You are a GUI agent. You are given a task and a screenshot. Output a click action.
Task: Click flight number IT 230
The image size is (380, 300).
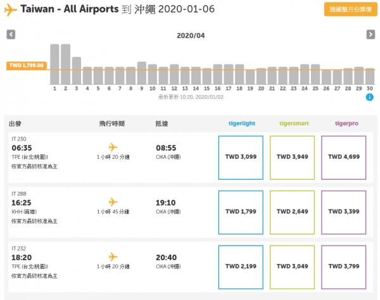point(19,139)
